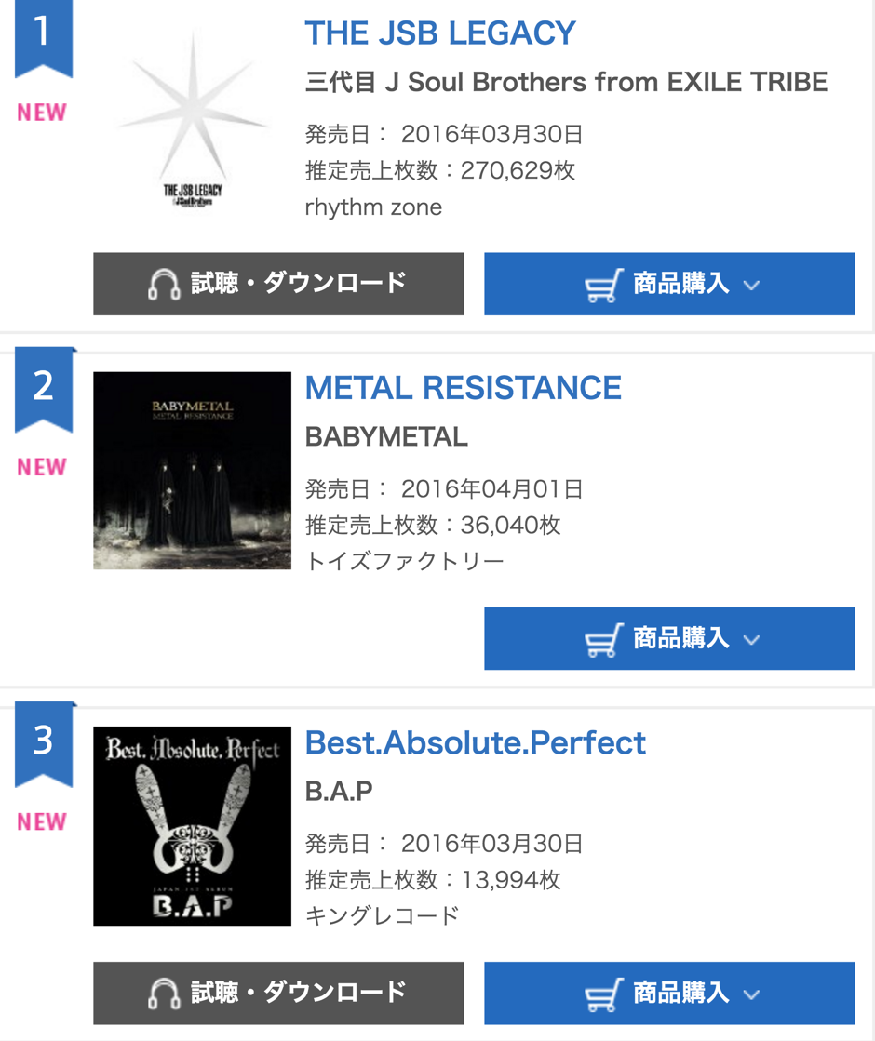Open THE JSB LEGACY album title link
The image size is (875, 1041).
[x=440, y=33]
